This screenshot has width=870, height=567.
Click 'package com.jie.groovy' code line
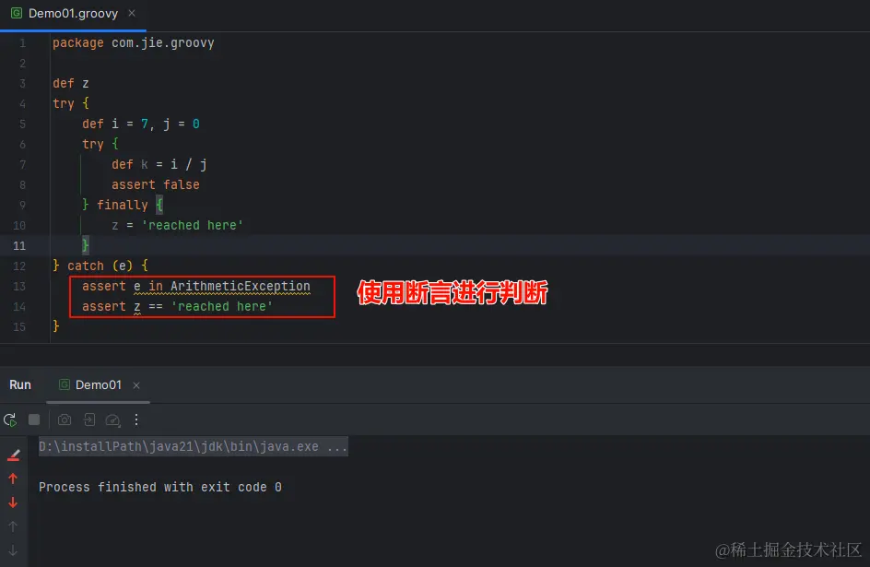pyautogui.click(x=133, y=42)
